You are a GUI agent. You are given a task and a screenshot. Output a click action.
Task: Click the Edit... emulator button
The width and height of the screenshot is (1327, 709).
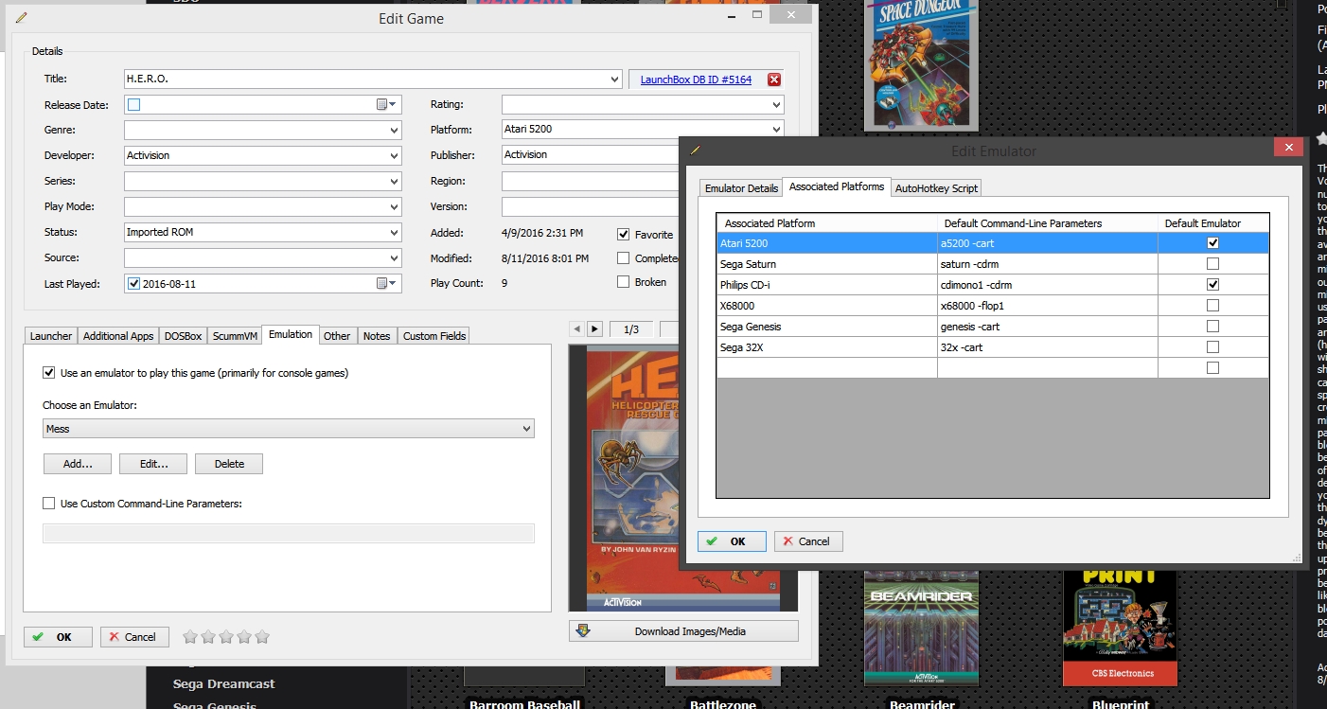pos(153,464)
